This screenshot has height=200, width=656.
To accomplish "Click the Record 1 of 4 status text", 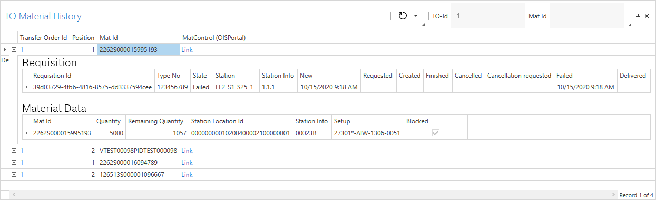I will click(x=636, y=195).
